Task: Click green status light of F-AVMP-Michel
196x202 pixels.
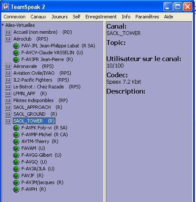Action: pyautogui.click(x=16, y=135)
